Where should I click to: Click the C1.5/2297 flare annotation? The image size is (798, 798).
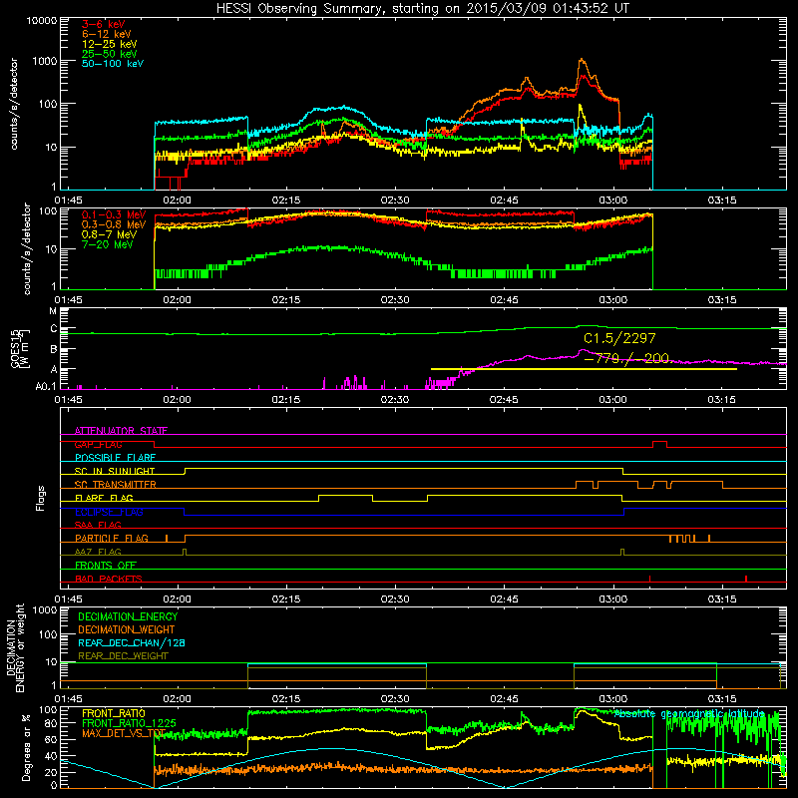tap(619, 338)
